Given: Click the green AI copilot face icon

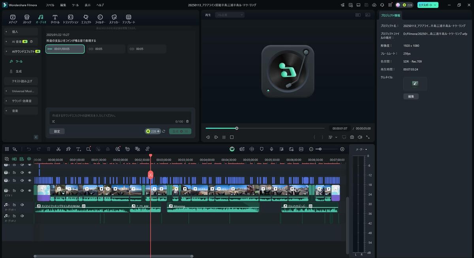Looking at the screenshot, I should [232, 149].
